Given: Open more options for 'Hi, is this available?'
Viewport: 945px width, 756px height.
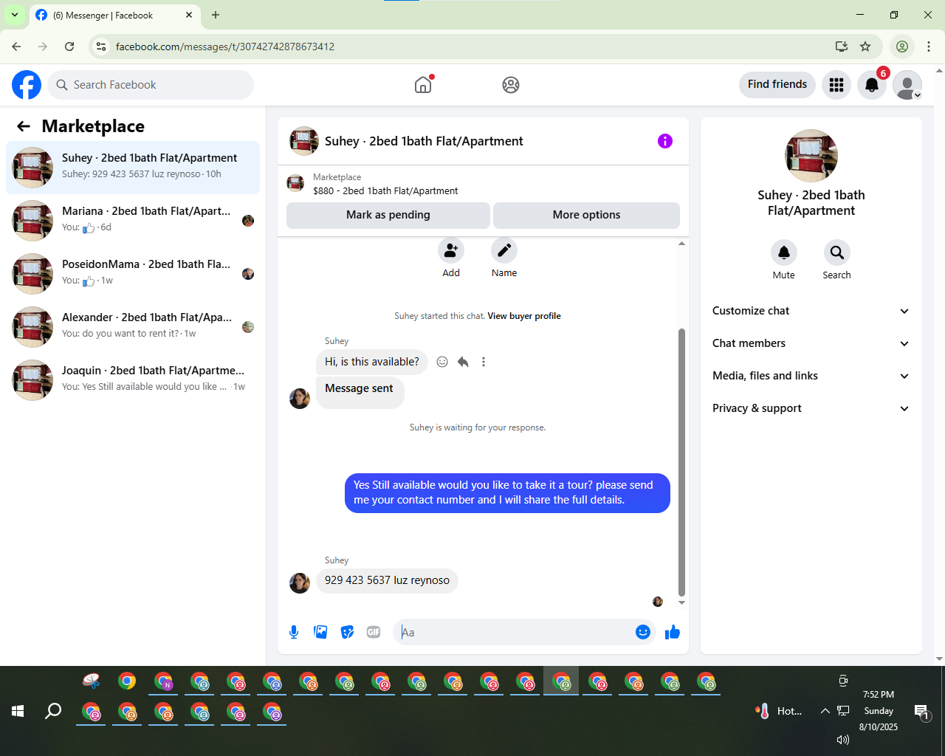Looking at the screenshot, I should [484, 362].
